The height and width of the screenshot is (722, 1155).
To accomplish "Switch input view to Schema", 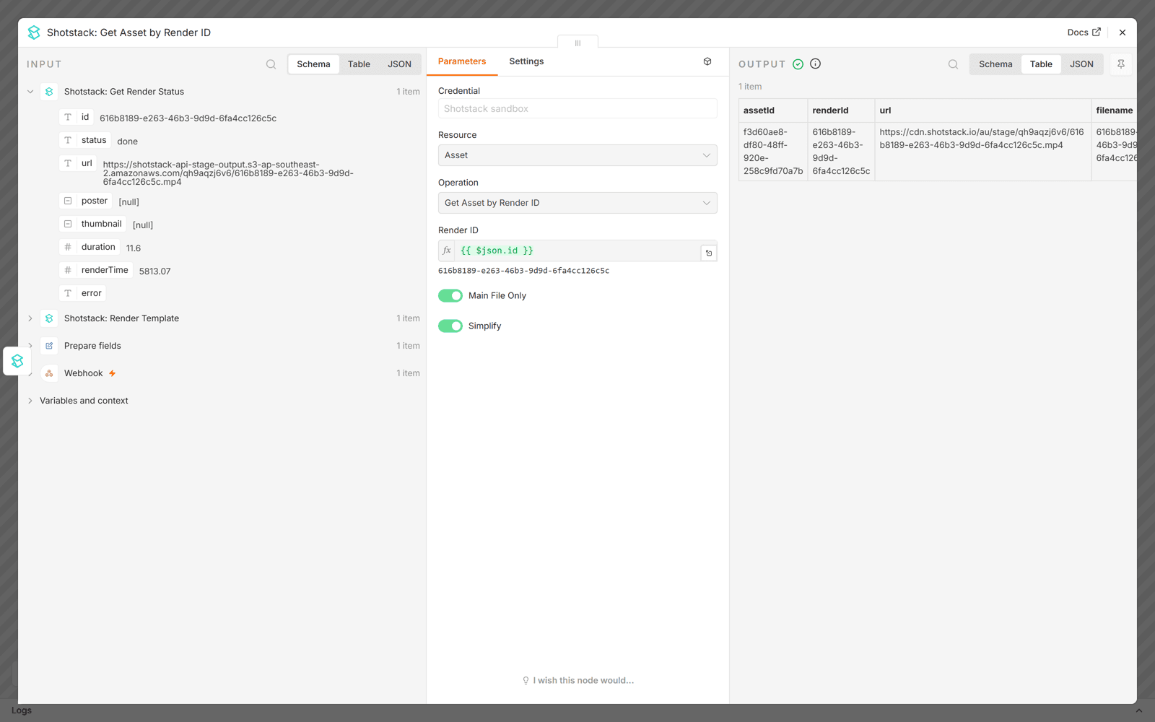I will pyautogui.click(x=313, y=64).
